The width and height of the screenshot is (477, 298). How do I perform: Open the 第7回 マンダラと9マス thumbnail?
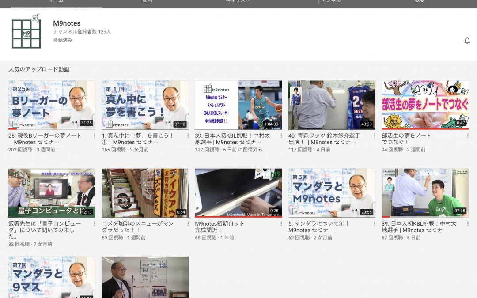(52, 277)
